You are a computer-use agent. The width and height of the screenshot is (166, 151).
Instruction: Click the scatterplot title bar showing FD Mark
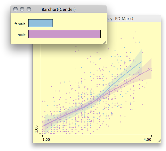pyautogui.click(x=134, y=19)
